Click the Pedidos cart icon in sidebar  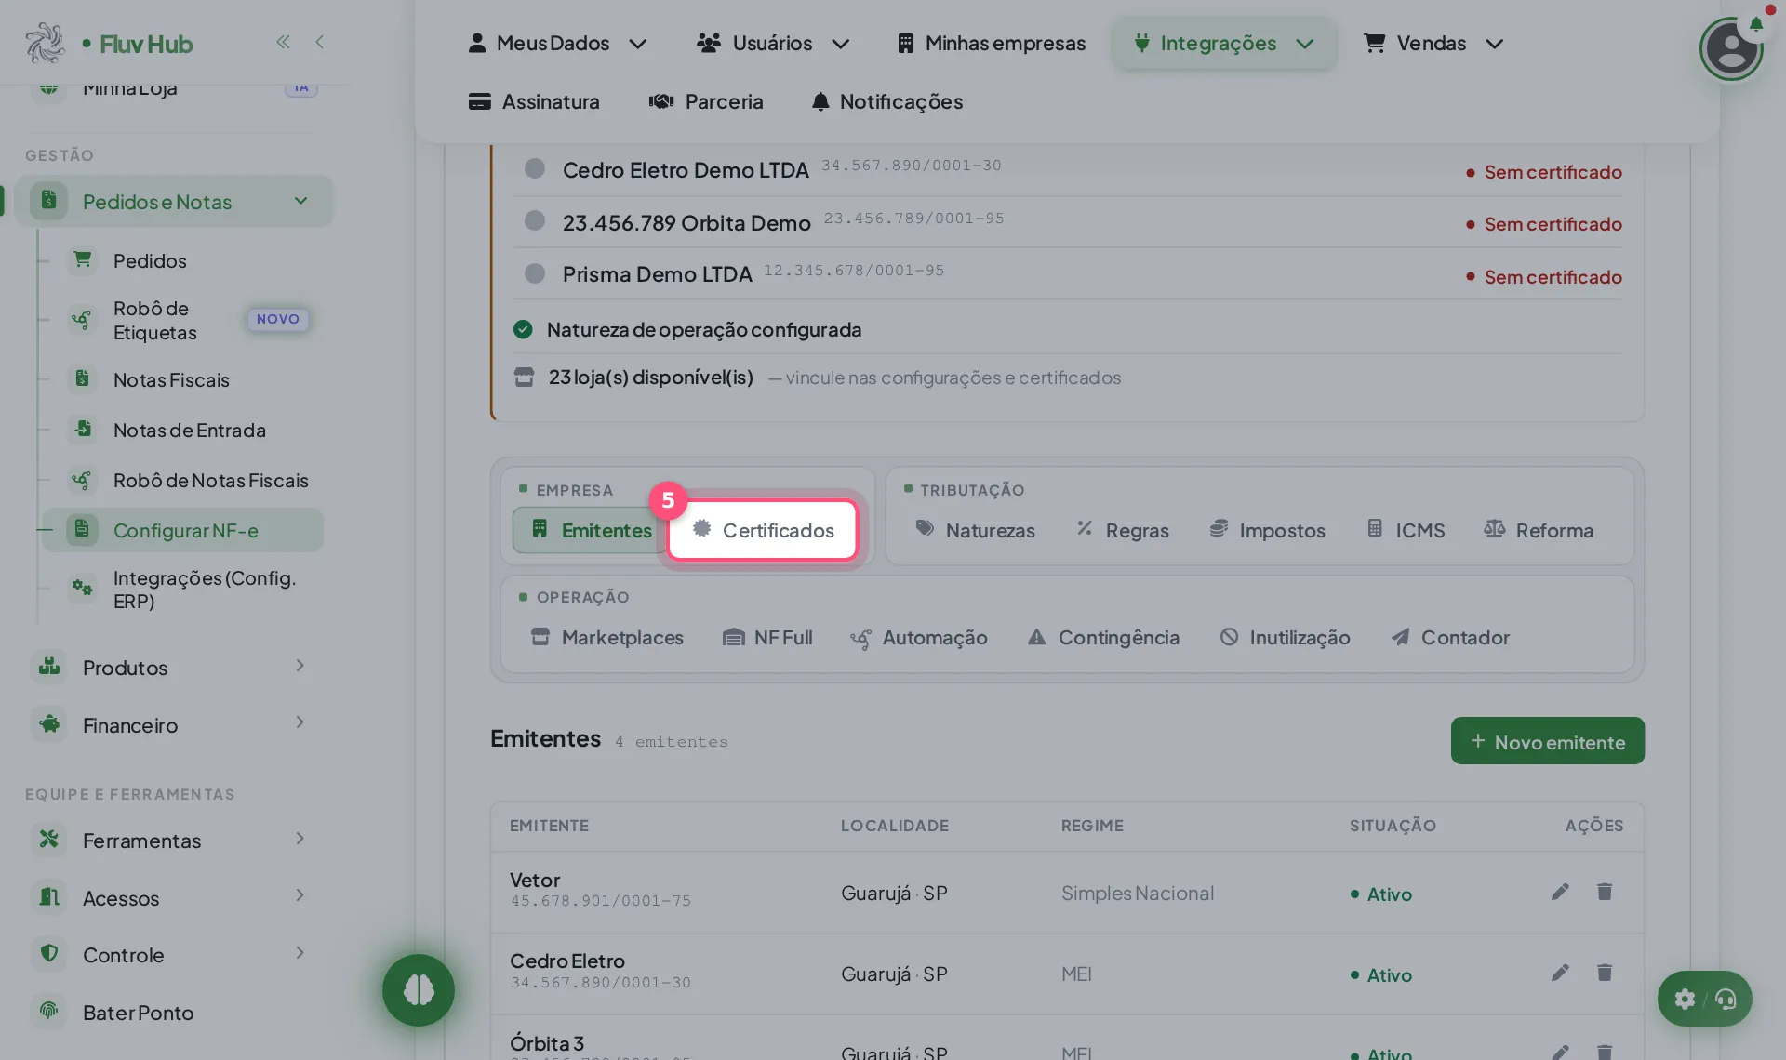tap(83, 259)
